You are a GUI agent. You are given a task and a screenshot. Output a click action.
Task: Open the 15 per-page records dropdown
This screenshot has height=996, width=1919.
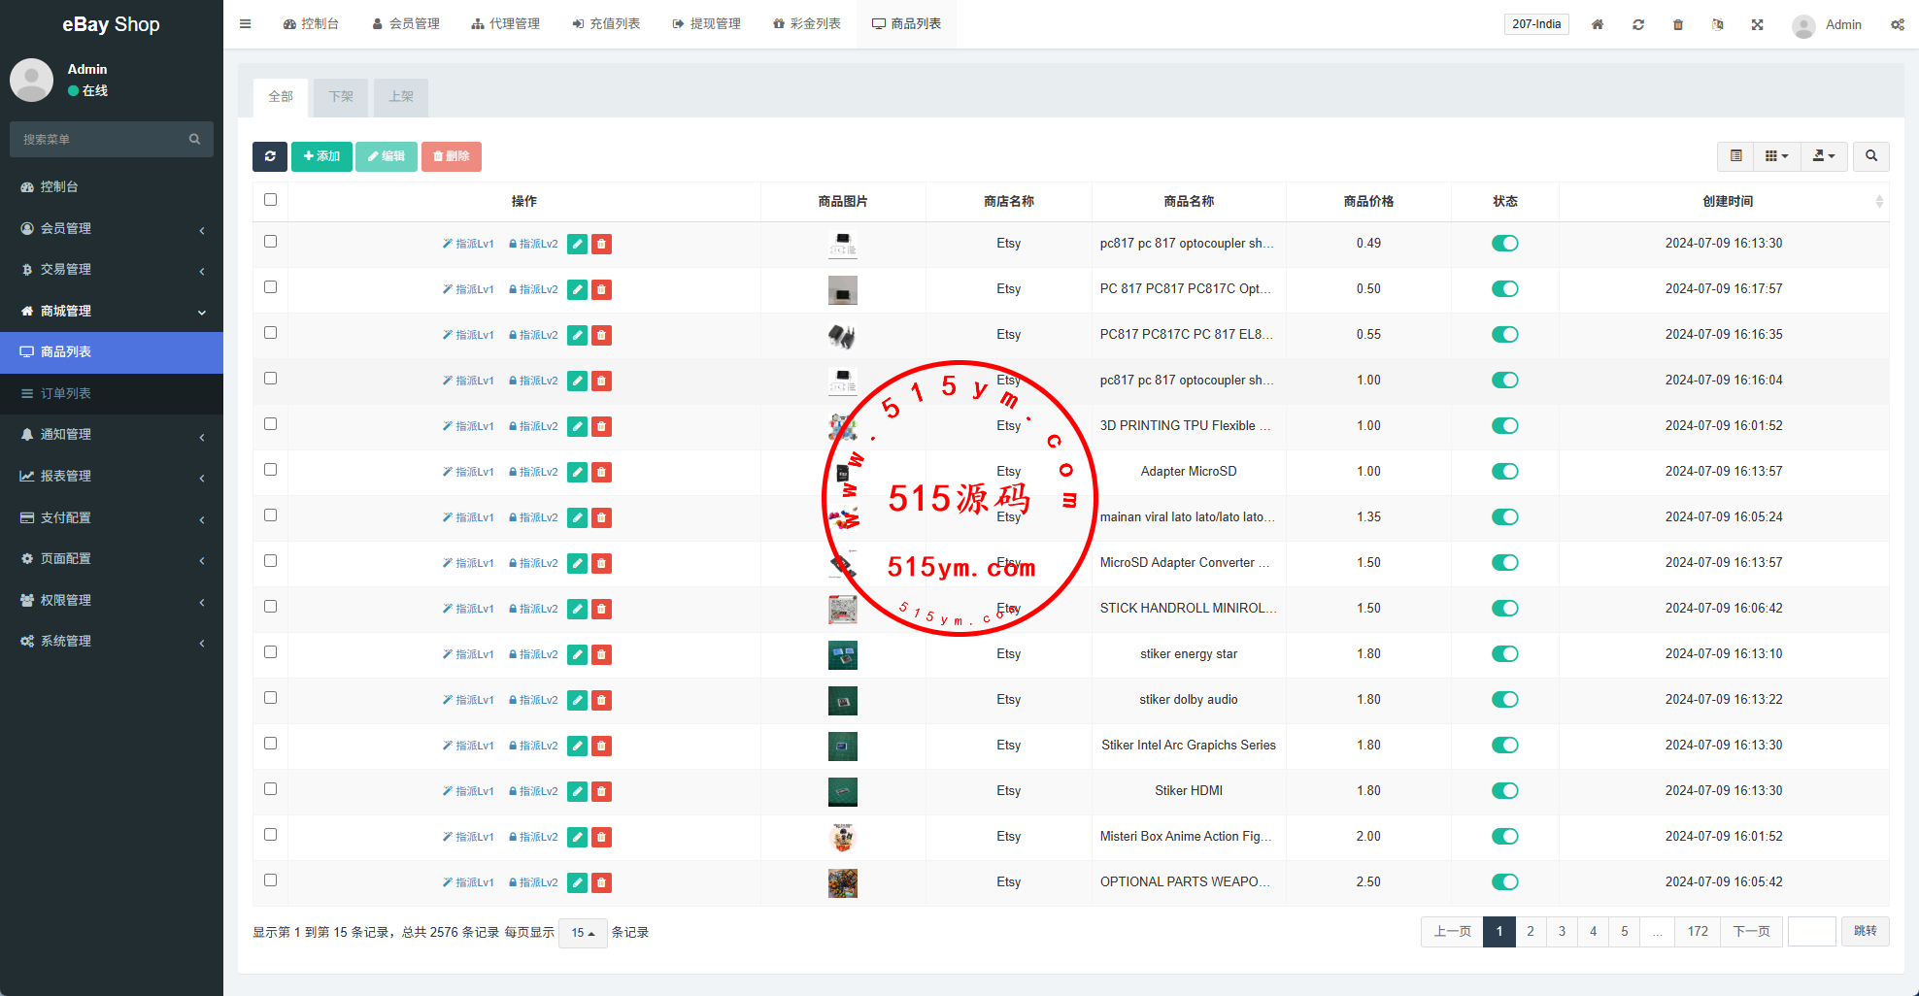tap(583, 933)
